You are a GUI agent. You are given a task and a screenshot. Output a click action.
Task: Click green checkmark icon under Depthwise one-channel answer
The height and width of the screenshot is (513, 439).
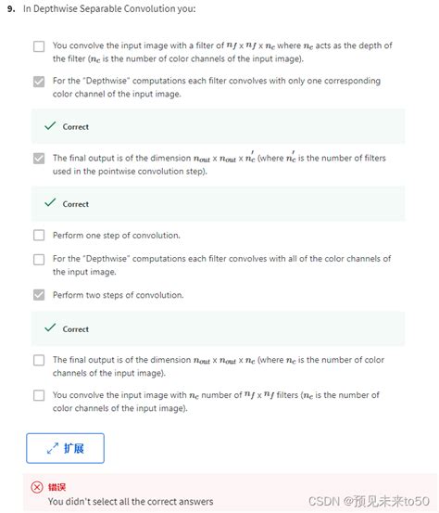click(50, 126)
